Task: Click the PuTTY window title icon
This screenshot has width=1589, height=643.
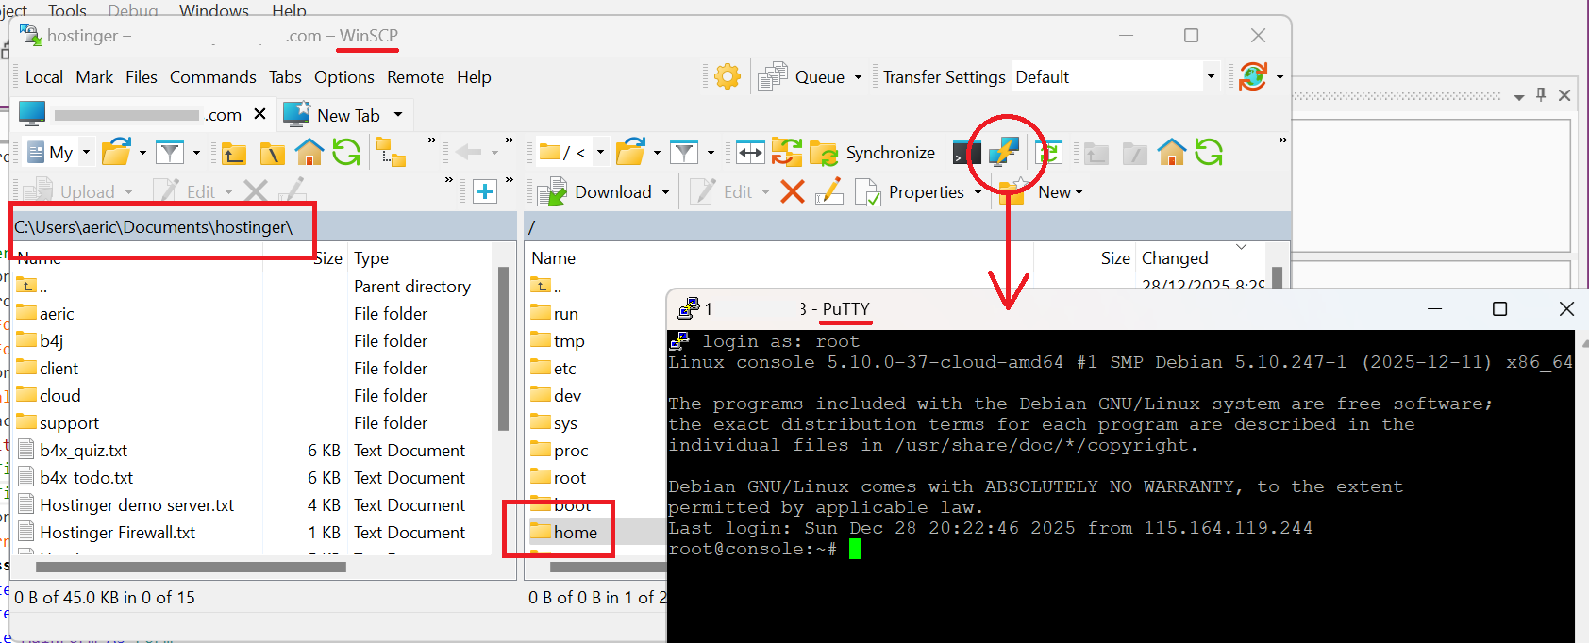Action: click(688, 308)
